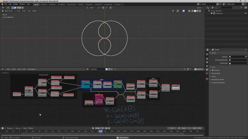Expand the Units panel

(x=213, y=67)
